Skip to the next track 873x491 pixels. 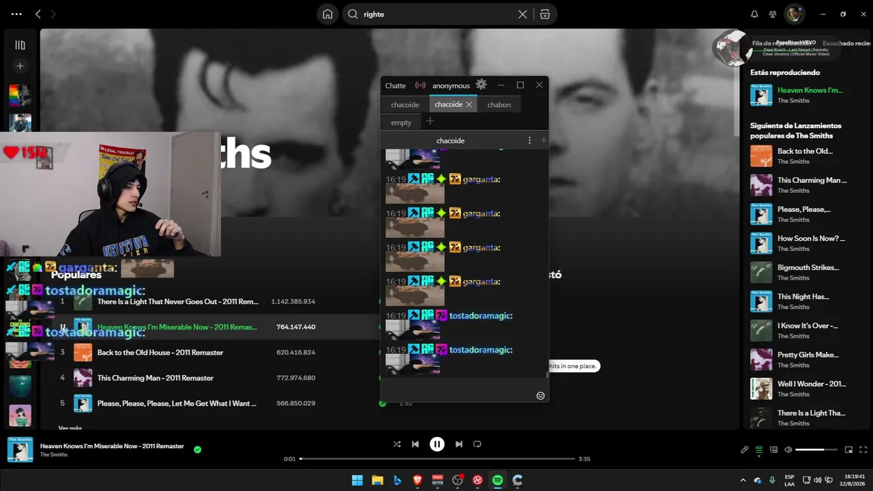click(459, 444)
